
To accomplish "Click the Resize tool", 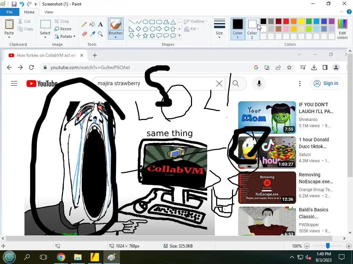I will [63, 29].
